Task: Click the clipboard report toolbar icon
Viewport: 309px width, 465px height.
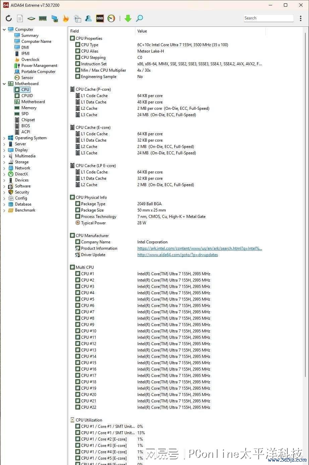Action: pyautogui.click(x=77, y=18)
